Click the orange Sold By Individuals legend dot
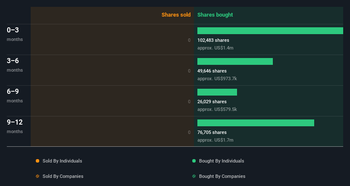Screen dimensions: 350x186 [x=38, y=161]
